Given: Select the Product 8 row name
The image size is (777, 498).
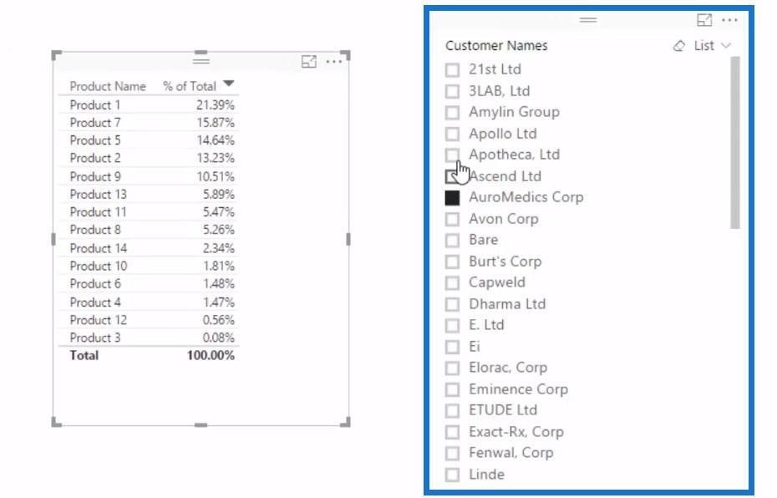Looking at the screenshot, I should [94, 231].
